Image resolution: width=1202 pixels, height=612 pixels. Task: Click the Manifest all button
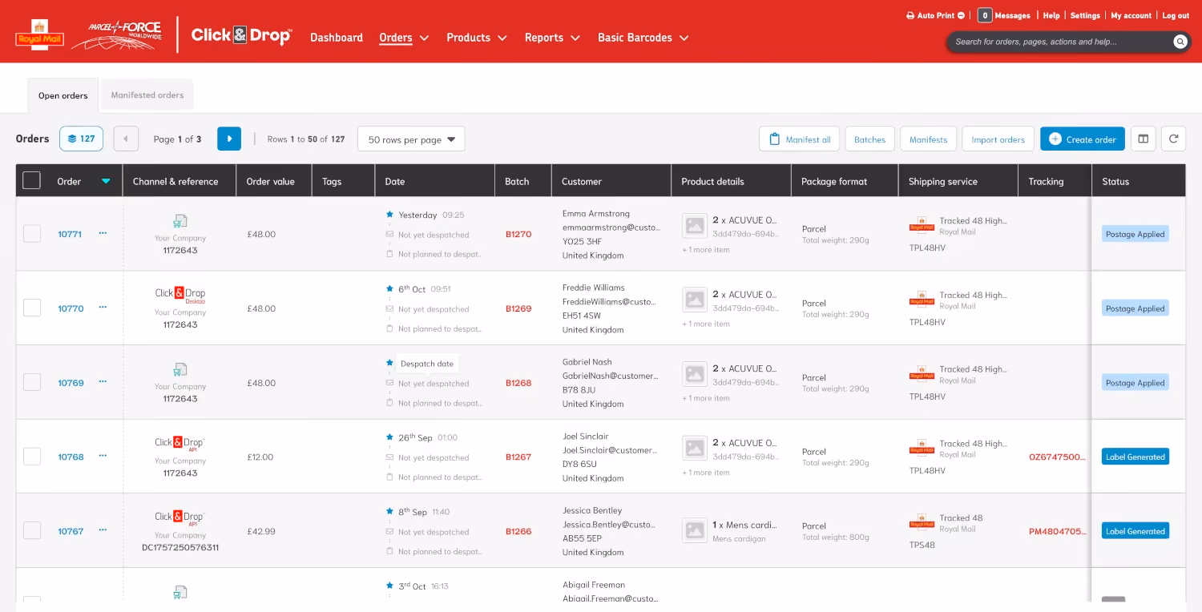[x=800, y=139]
